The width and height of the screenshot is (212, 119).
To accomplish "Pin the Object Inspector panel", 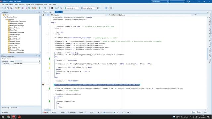I will click(37, 56).
